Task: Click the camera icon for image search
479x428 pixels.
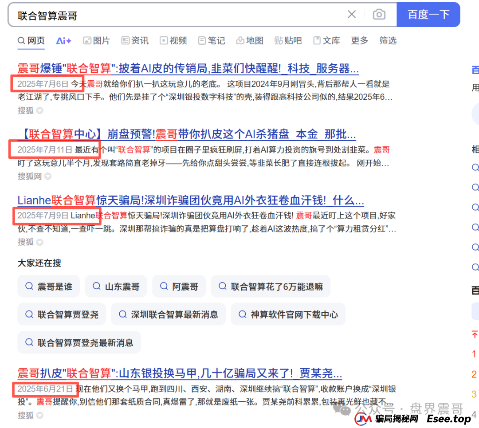Action: 379,15
